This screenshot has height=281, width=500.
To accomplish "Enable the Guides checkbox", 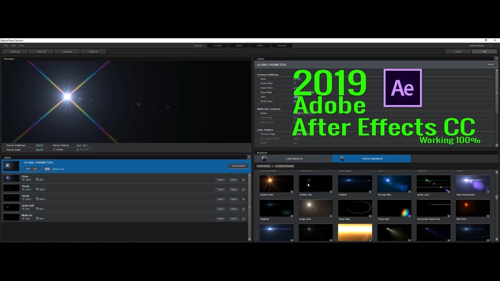I will (54, 149).
